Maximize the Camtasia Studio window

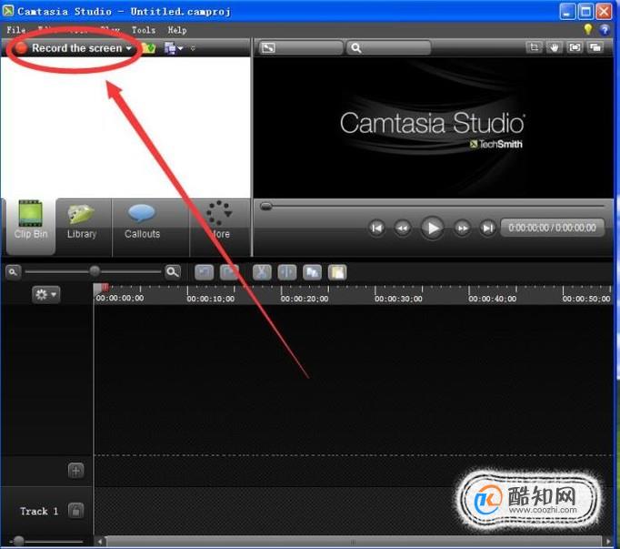tap(585, 11)
